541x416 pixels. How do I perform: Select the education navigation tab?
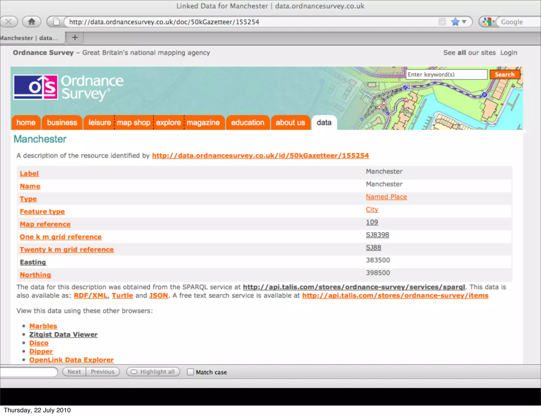tap(248, 122)
